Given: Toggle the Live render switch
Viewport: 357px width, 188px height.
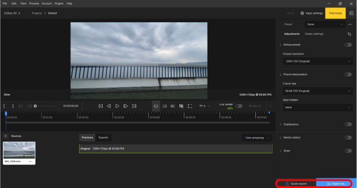Looking at the screenshot, I should pyautogui.click(x=239, y=106).
